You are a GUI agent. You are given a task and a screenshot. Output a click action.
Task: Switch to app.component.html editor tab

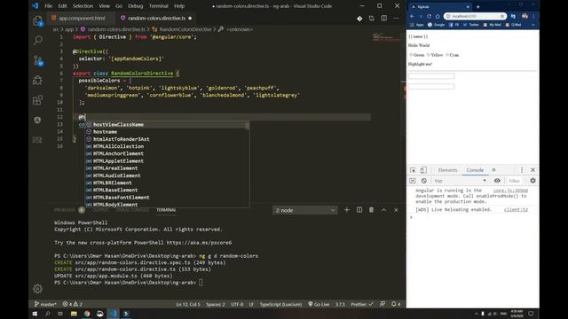coord(81,18)
